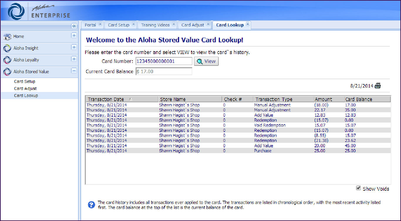Click Shawn Hagist`s Shop in Purchase row

[x=179, y=151]
